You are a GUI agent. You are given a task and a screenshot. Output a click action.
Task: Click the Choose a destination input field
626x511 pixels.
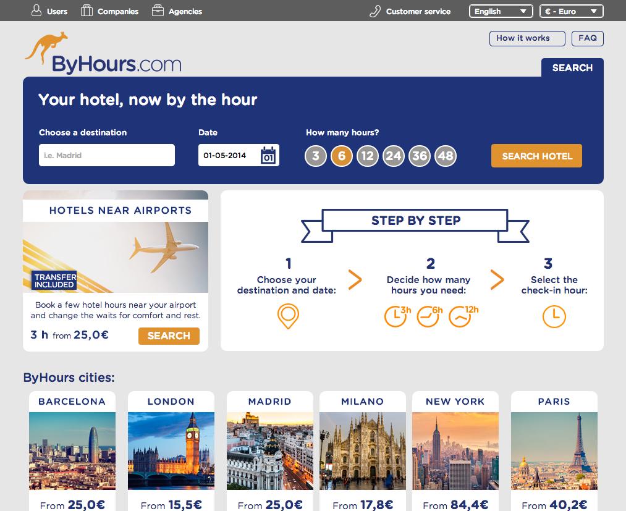106,155
